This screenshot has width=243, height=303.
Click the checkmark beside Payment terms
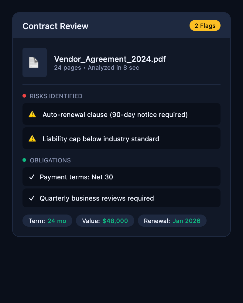32,177
